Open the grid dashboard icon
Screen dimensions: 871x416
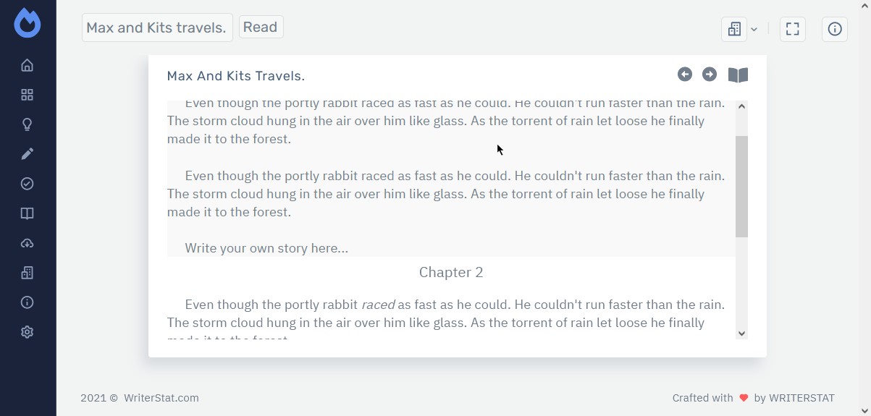coord(28,95)
